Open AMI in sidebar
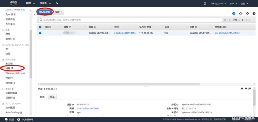Viewport: 258px width, 122px height. 8,34
